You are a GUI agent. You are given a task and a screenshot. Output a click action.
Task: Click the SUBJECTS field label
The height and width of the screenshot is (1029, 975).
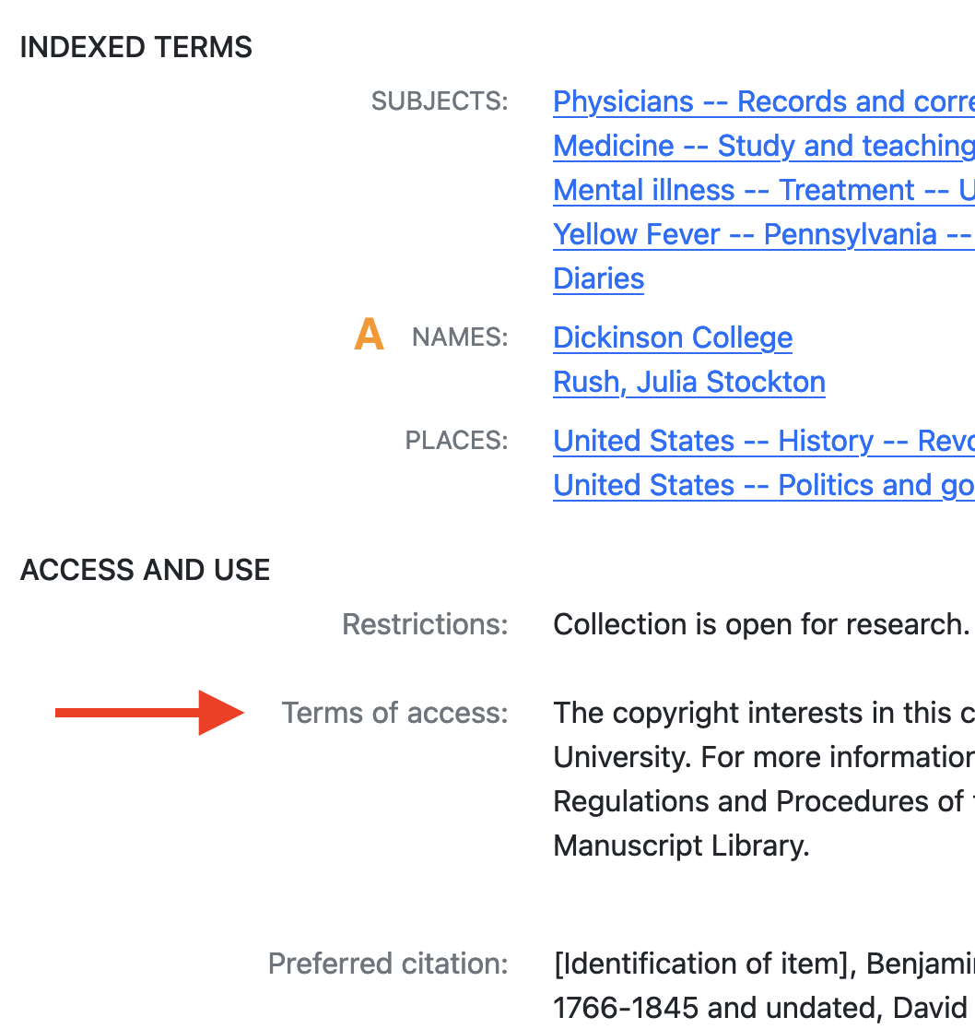click(440, 101)
